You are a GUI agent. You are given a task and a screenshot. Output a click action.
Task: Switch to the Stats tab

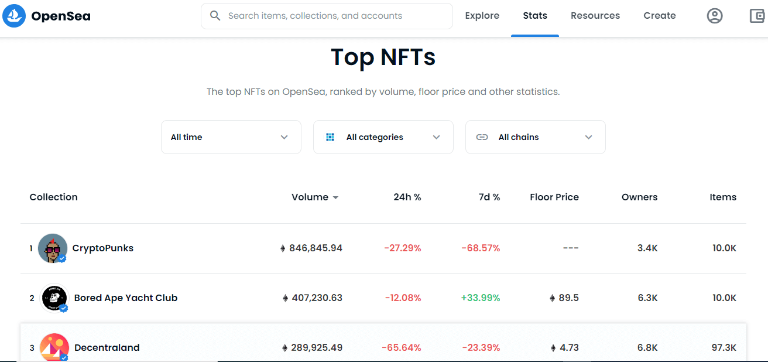534,16
